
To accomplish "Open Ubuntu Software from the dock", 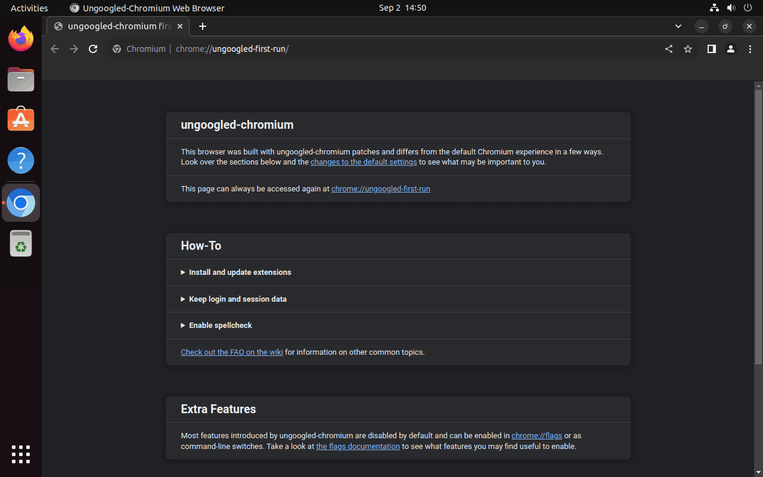I will [x=21, y=119].
